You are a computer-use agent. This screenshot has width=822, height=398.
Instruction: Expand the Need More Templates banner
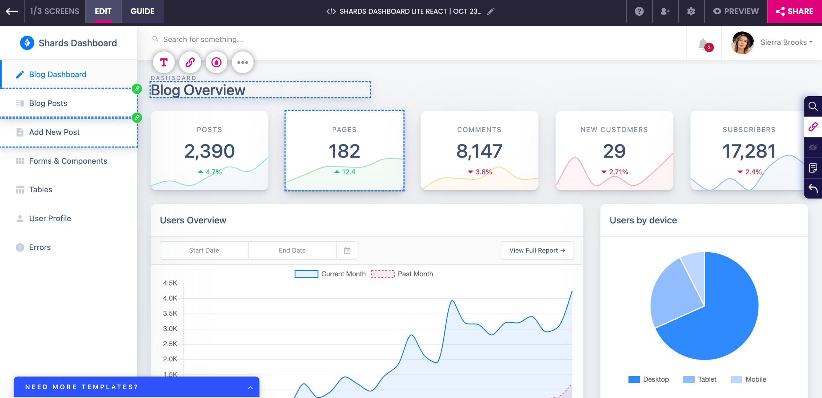pos(250,387)
